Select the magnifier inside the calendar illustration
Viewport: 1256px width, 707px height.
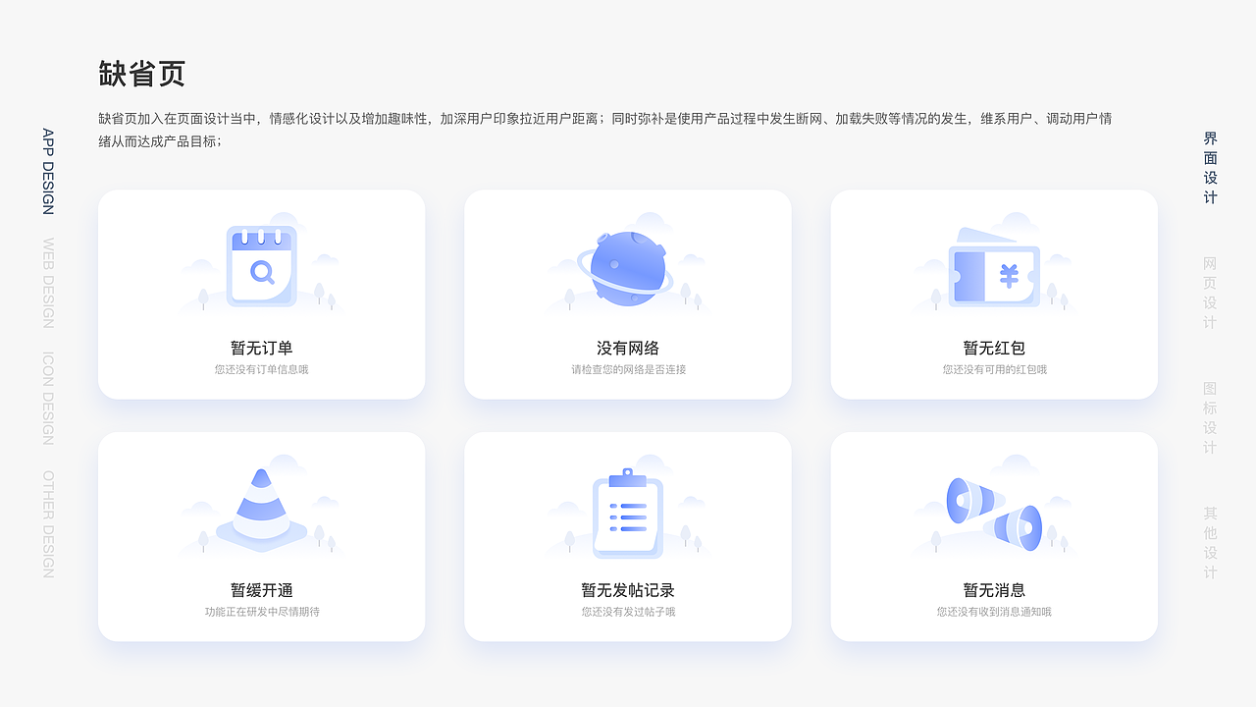[261, 271]
